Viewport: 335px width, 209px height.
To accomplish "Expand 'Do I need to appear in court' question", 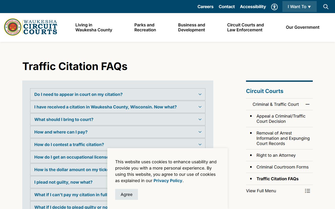I will (118, 94).
